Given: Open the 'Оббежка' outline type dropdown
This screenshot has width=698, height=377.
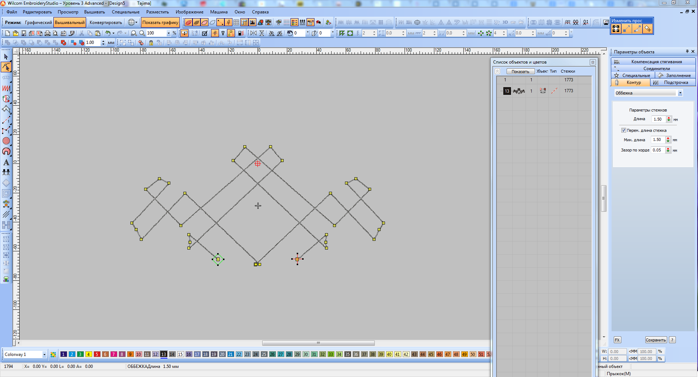Looking at the screenshot, I should [x=680, y=93].
